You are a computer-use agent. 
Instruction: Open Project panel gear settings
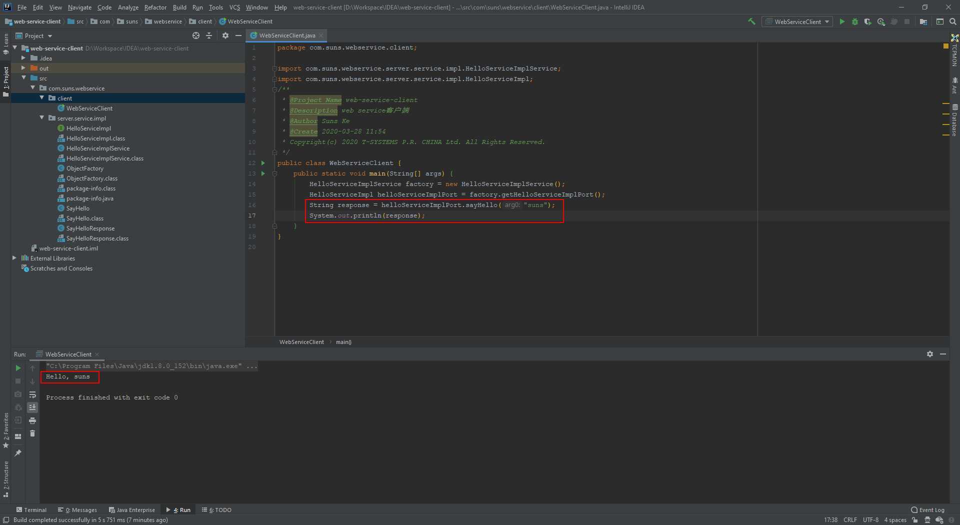tap(225, 35)
